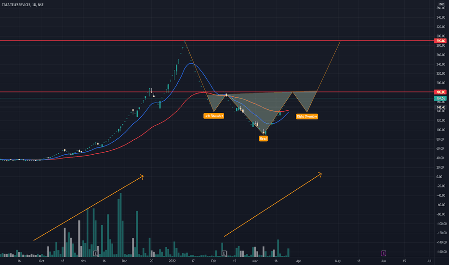Click the 18 date label on time axis
Screen dimensions: 449x265
pos(63,261)
